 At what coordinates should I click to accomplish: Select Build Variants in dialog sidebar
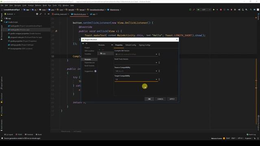89,66
